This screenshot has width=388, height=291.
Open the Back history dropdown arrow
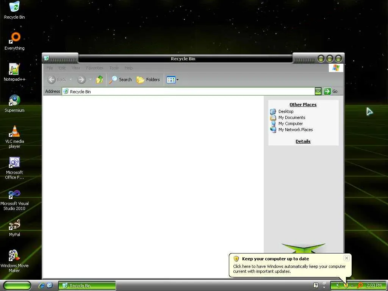[70, 80]
